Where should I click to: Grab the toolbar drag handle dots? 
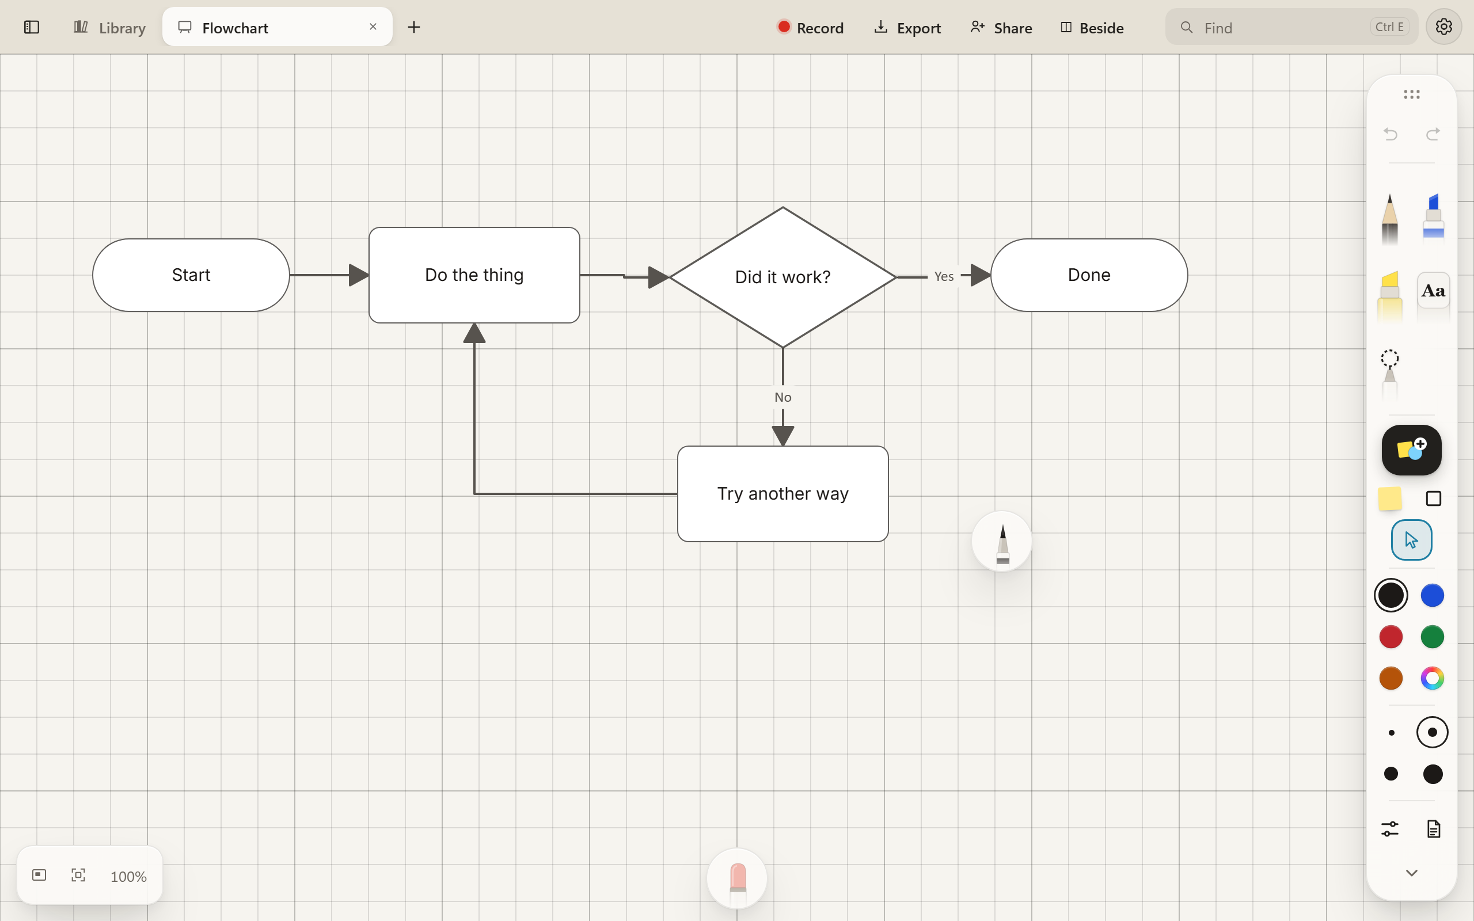pos(1412,94)
